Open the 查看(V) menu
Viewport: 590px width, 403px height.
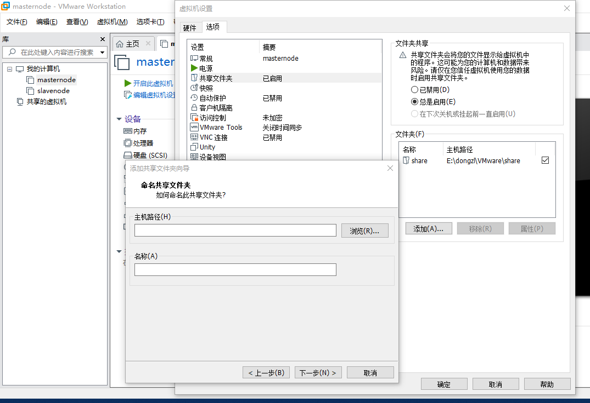click(77, 22)
